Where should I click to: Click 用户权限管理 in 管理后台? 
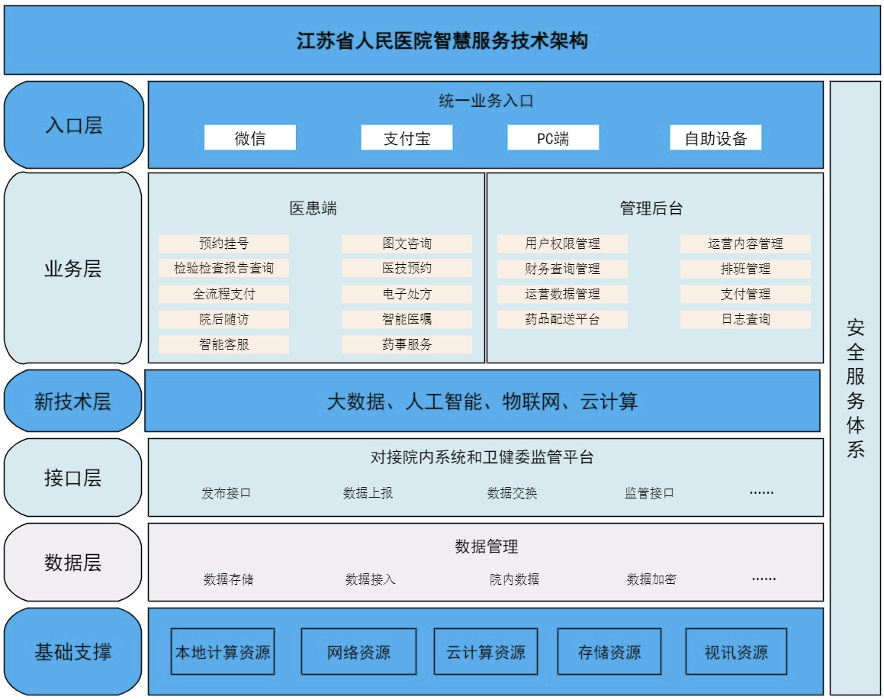pos(562,244)
